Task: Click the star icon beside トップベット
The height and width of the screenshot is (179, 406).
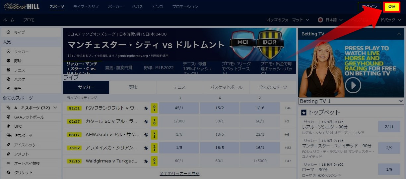Action: point(304,112)
